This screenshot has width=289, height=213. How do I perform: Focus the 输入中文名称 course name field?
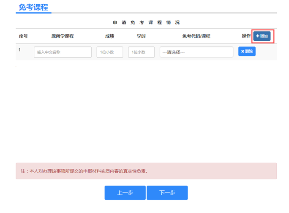coord(63,52)
